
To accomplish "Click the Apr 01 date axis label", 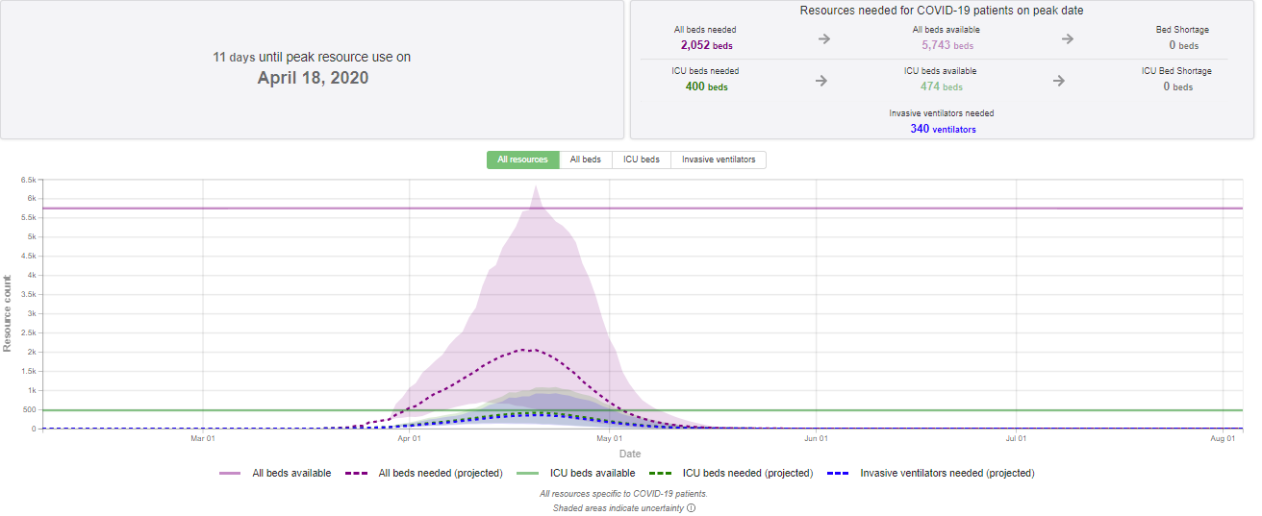I will pyautogui.click(x=410, y=439).
